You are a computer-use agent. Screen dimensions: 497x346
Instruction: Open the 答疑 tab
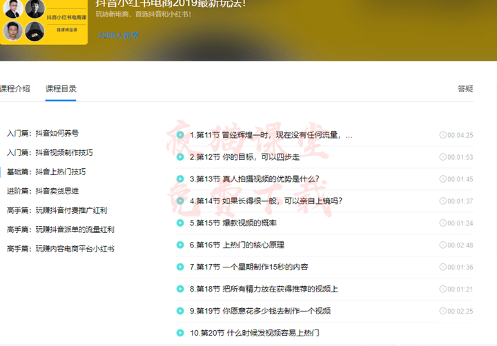[465, 89]
